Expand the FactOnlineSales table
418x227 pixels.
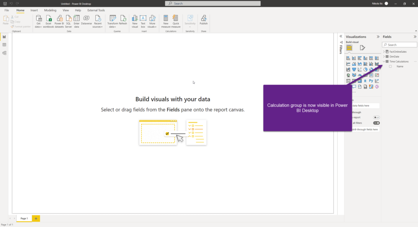(384, 51)
